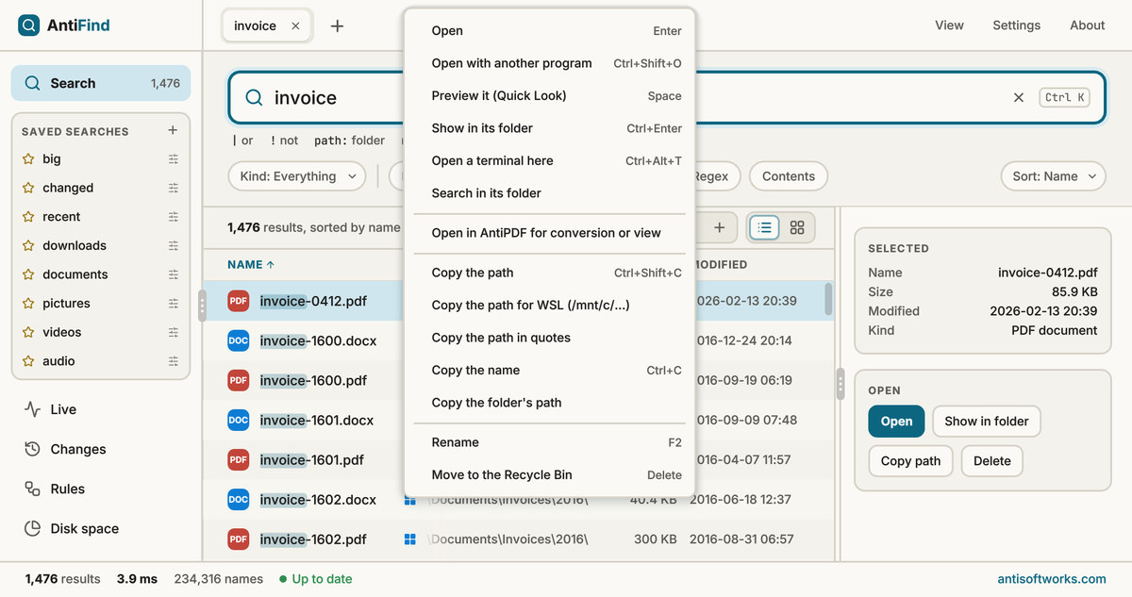
Task: Open a new search tab
Action: (337, 25)
